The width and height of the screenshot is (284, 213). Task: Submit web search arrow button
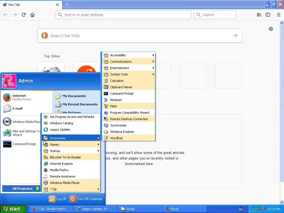pos(235,35)
